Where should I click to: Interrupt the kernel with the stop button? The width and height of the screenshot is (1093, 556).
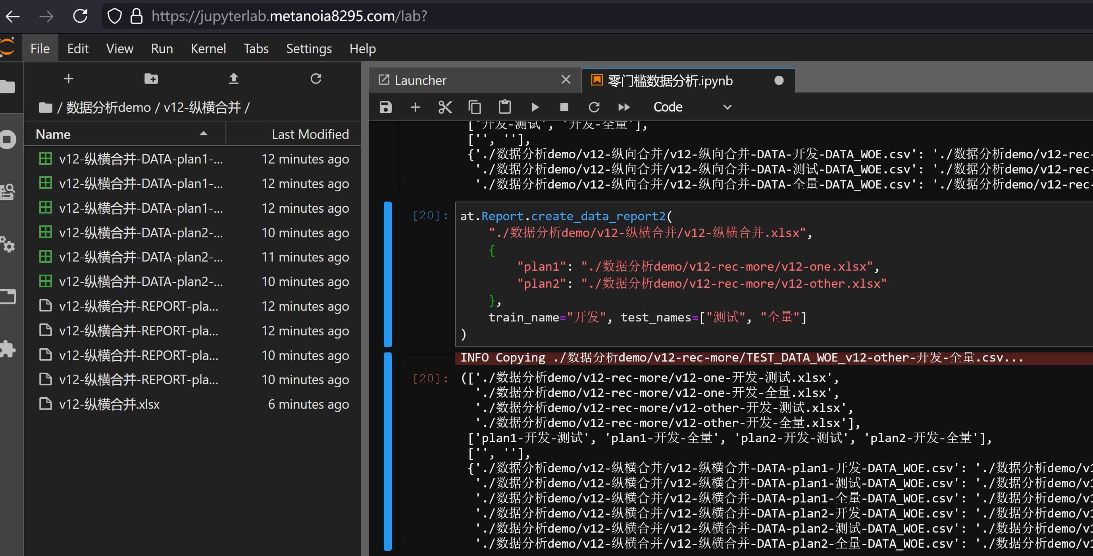(x=564, y=107)
